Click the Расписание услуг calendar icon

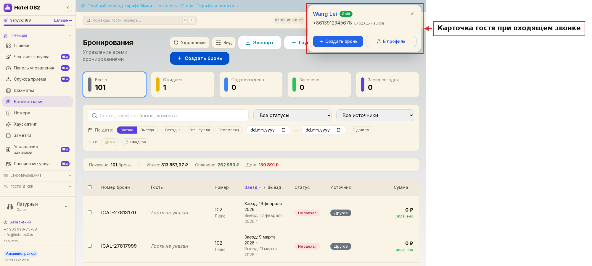click(x=9, y=164)
